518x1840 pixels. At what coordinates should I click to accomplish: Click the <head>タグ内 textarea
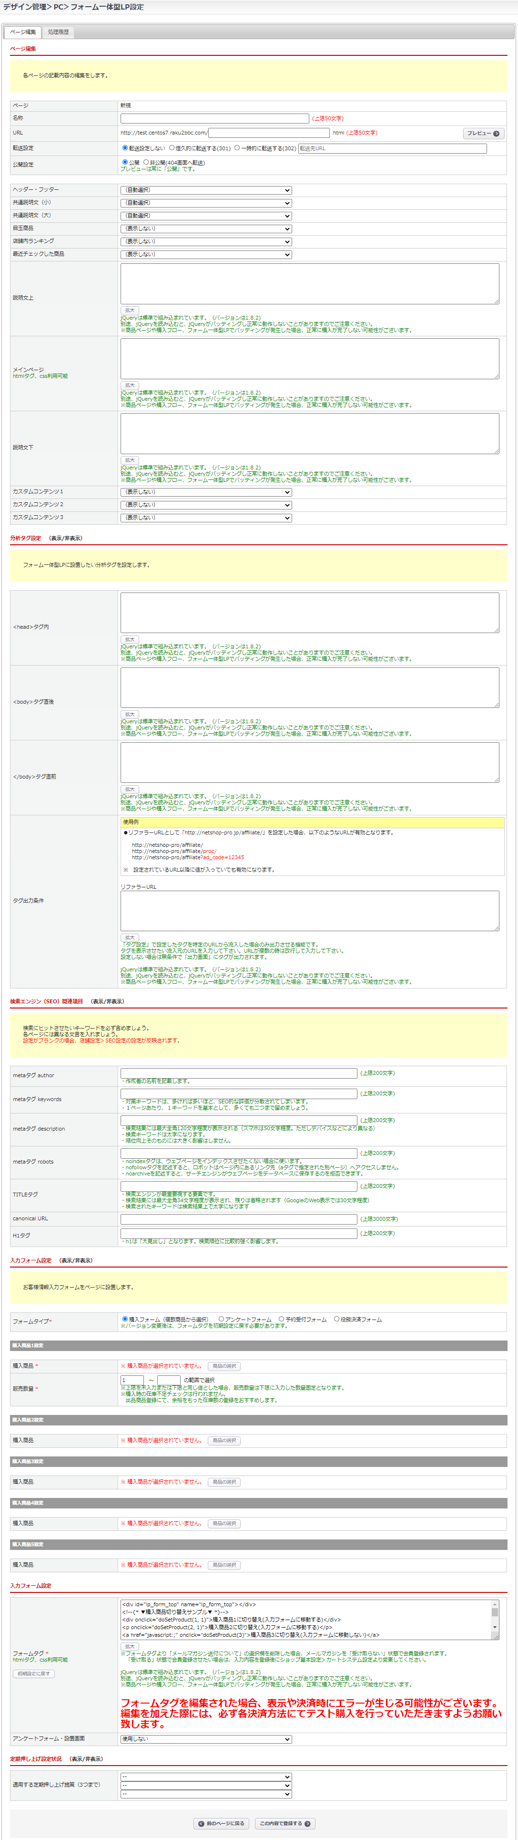click(310, 613)
